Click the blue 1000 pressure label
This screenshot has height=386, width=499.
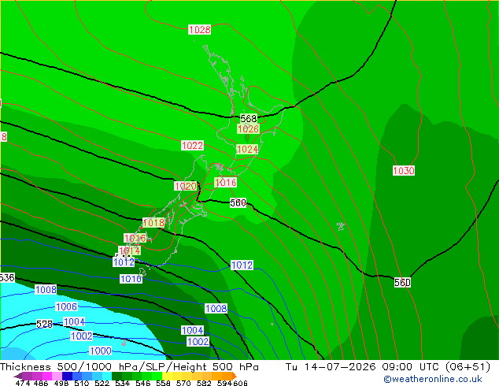pyautogui.click(x=101, y=351)
